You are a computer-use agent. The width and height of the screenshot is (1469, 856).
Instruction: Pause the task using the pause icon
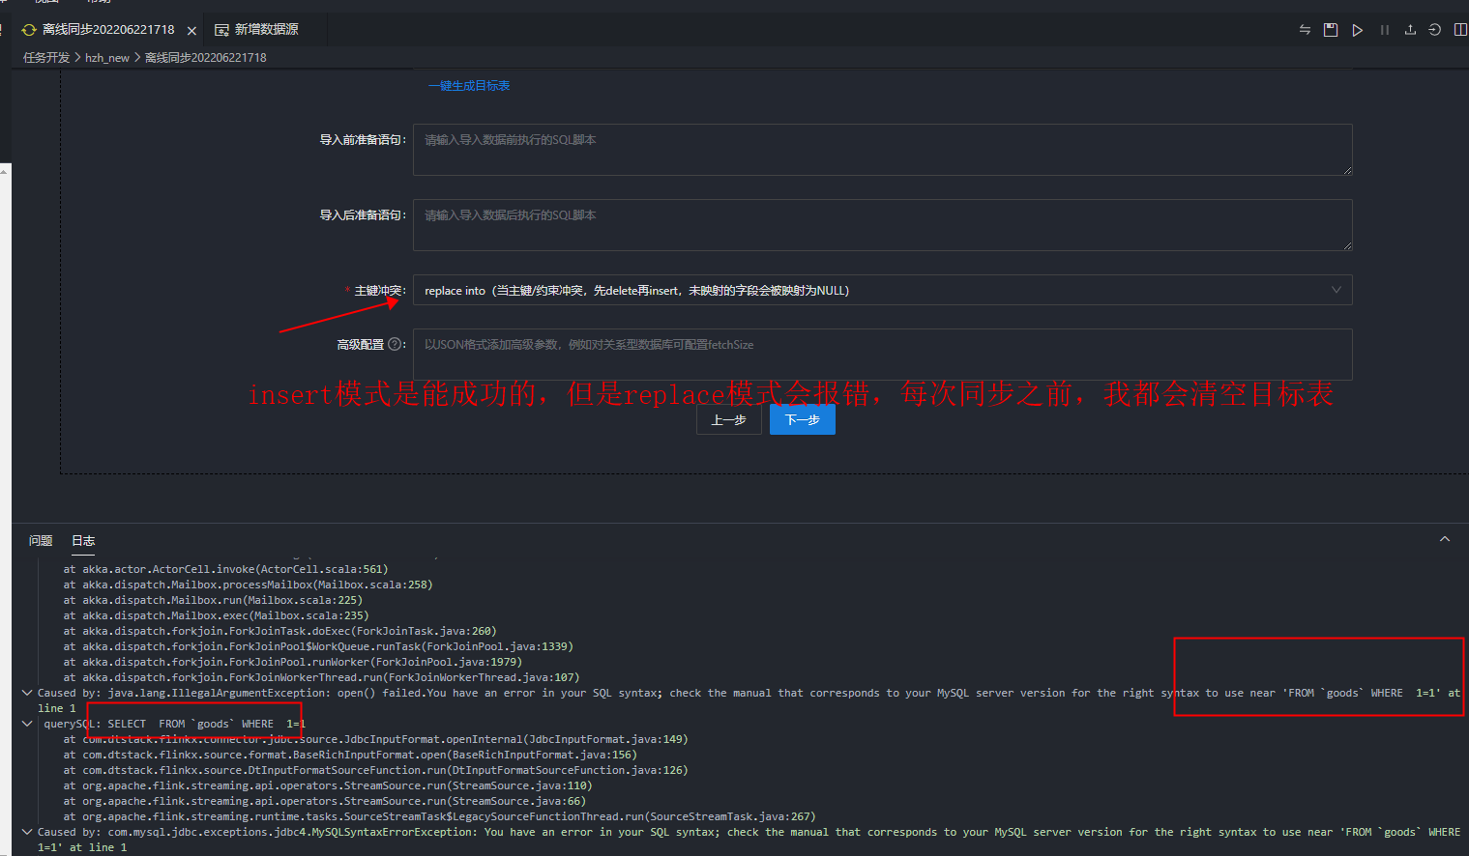coord(1385,29)
